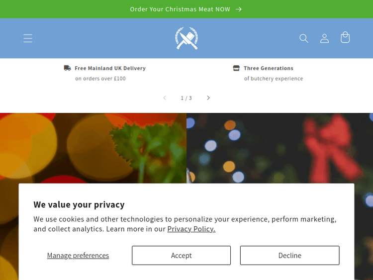
Task: Click the butcher cleaver logo
Action: tap(186, 38)
